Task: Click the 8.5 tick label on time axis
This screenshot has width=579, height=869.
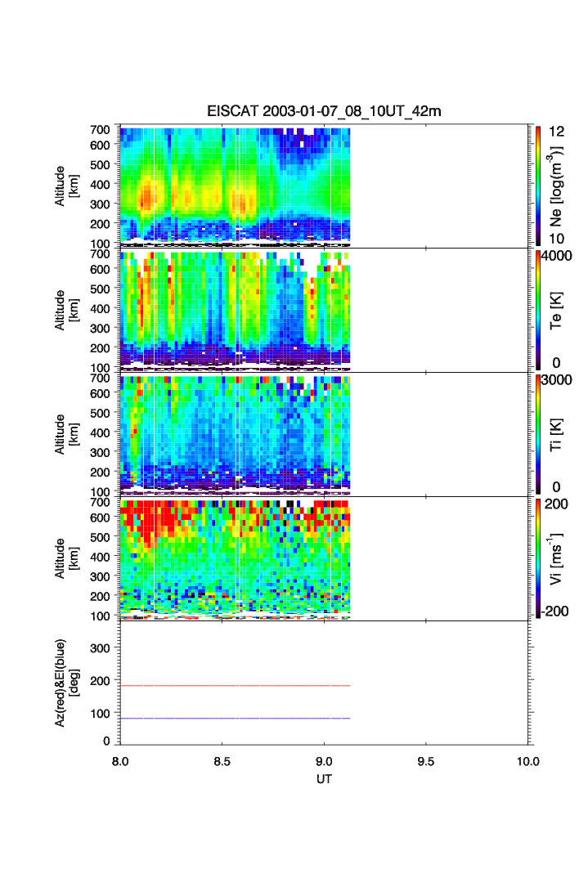Action: tap(222, 760)
